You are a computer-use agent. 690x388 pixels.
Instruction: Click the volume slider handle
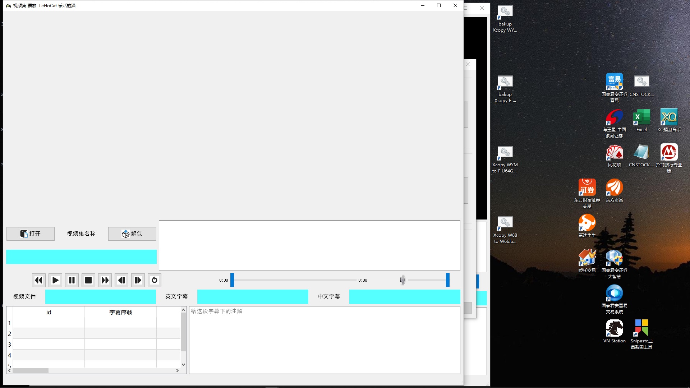pyautogui.click(x=448, y=280)
